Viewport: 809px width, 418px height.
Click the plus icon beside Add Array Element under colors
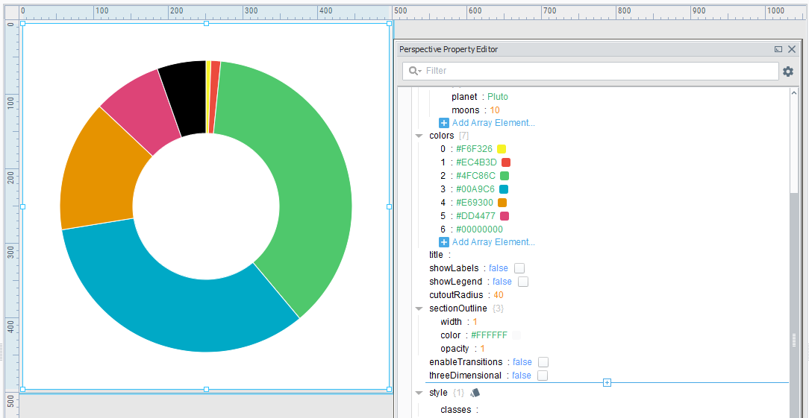point(444,241)
